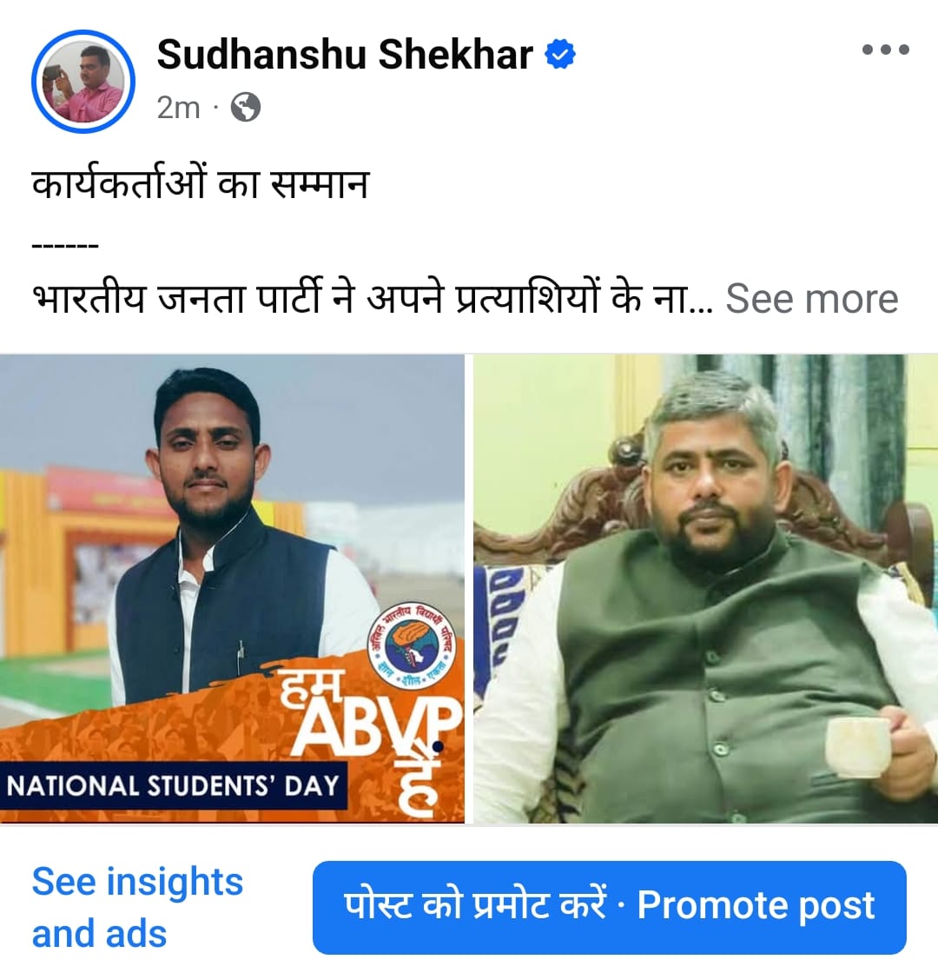938x966 pixels.
Task: Click the globe public audience icon
Action: [246, 107]
